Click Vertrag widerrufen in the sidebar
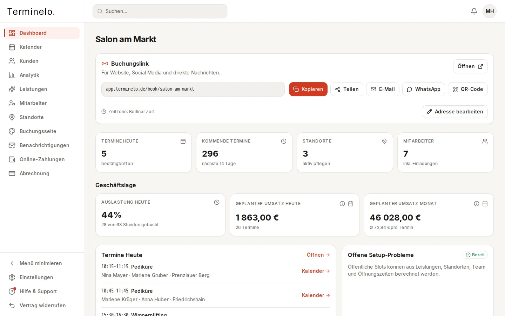 pyautogui.click(x=42, y=305)
